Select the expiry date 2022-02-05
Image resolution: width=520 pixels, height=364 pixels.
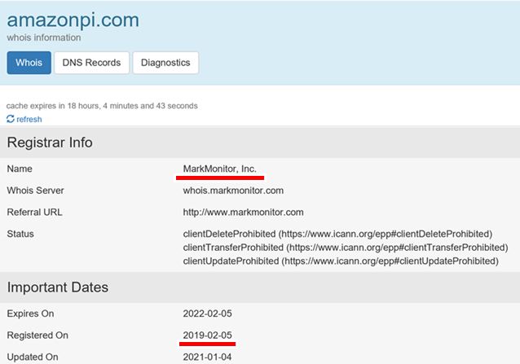tap(208, 314)
